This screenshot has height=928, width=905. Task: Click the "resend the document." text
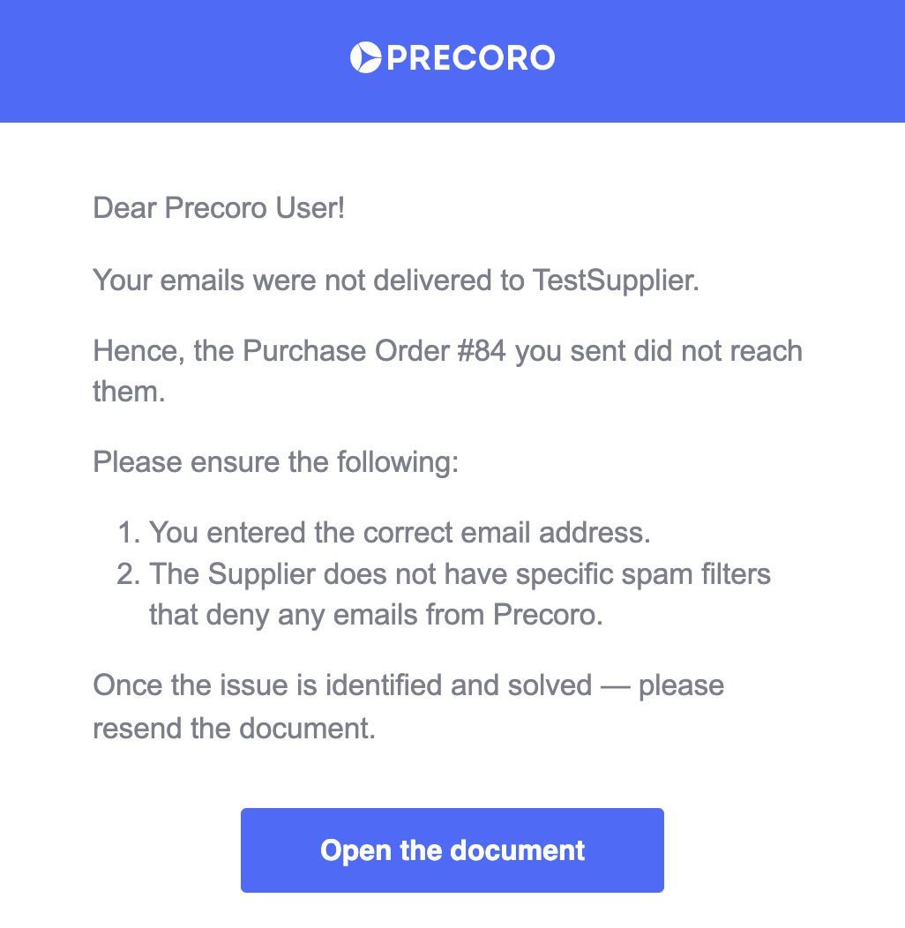[235, 729]
